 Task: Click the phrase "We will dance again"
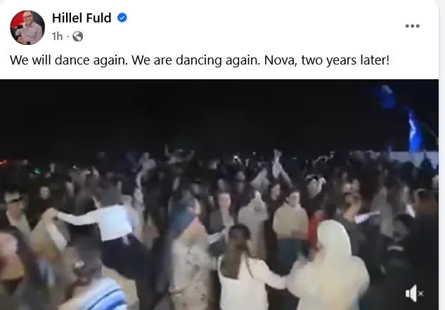[x=68, y=60]
